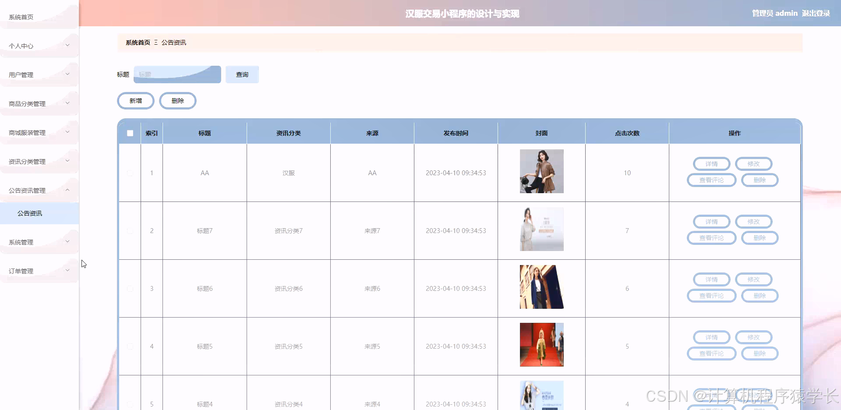View comments (查看评论) for the 标题6 row
This screenshot has width=841, height=410.
(712, 296)
